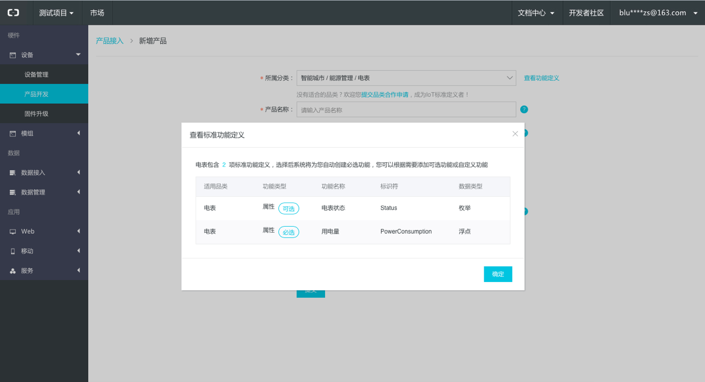Click the 提交品类合作申请 link
This screenshot has width=705, height=382.
click(x=385, y=95)
